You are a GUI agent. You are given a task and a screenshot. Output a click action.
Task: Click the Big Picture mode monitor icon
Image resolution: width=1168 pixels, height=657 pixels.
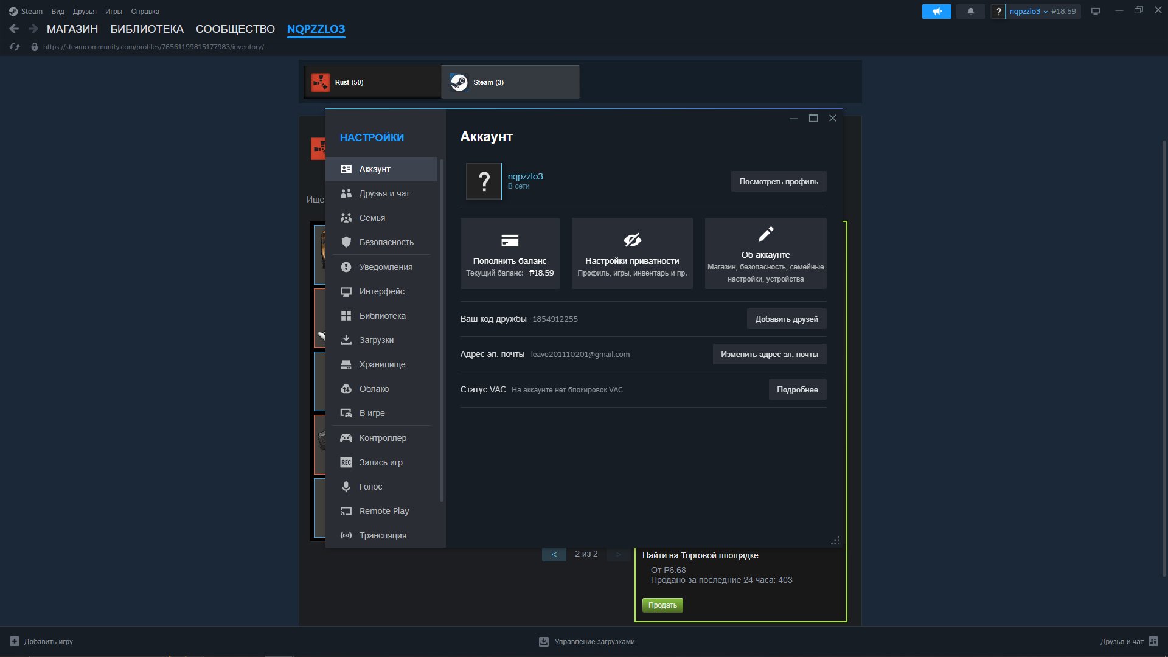(x=1096, y=11)
